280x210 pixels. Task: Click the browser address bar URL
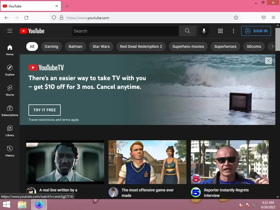[88, 18]
